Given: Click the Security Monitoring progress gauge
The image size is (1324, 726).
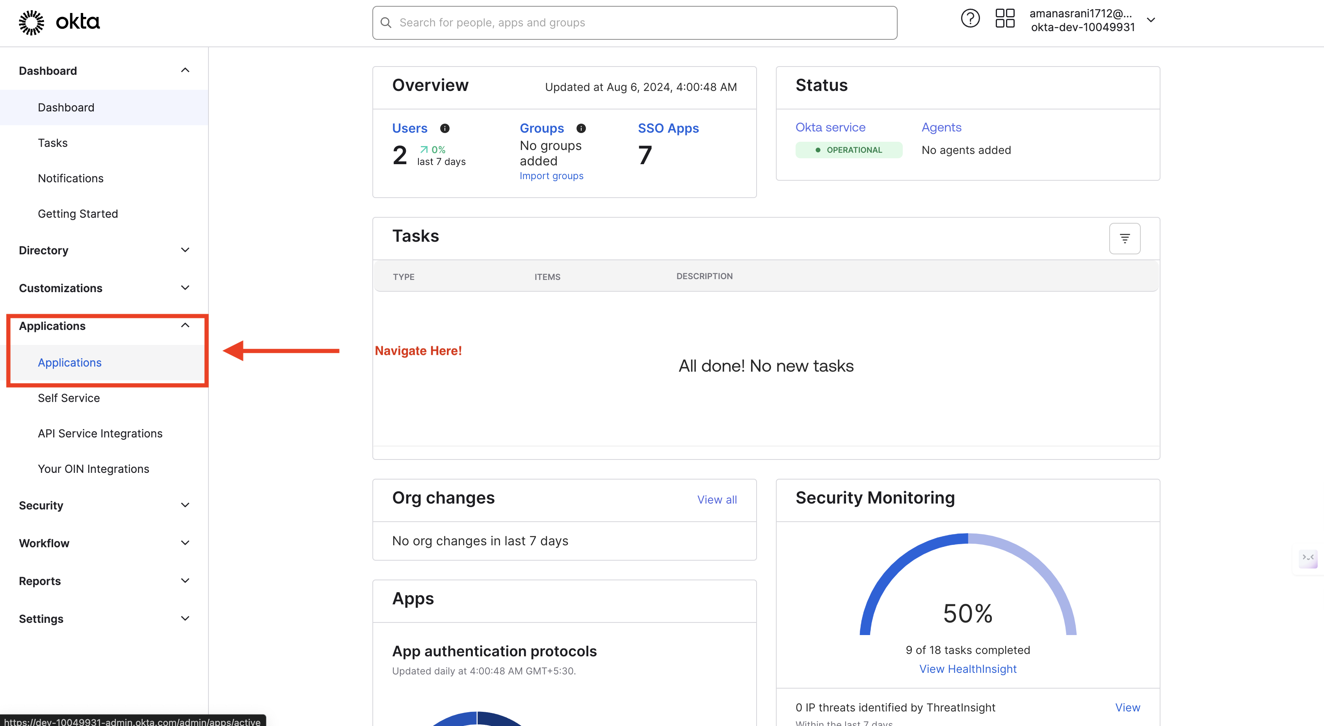Looking at the screenshot, I should 968,585.
